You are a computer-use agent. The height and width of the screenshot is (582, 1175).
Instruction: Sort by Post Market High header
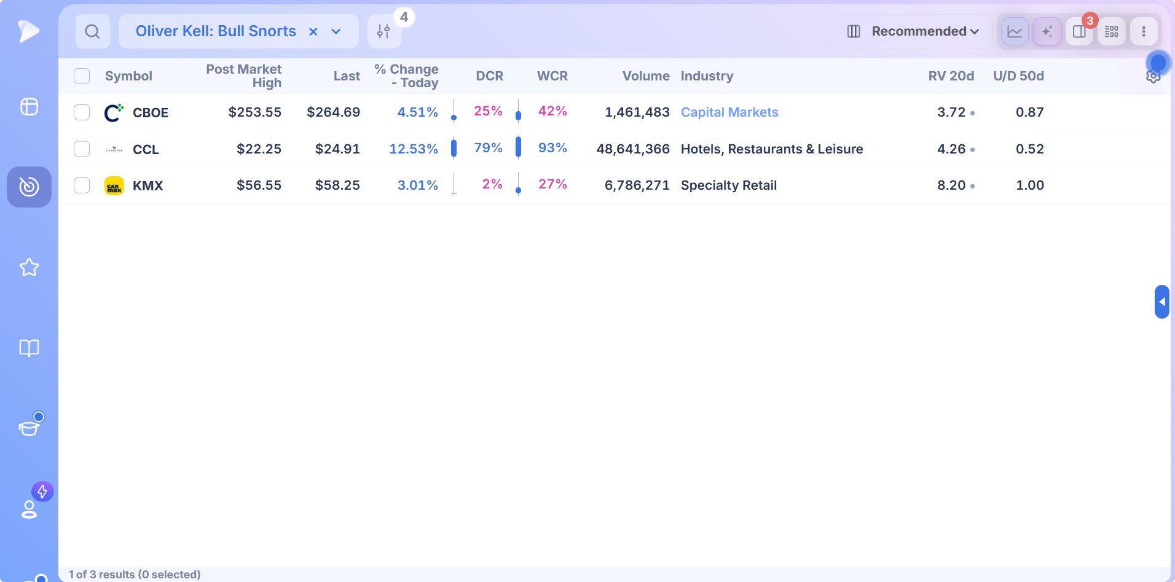click(x=244, y=76)
